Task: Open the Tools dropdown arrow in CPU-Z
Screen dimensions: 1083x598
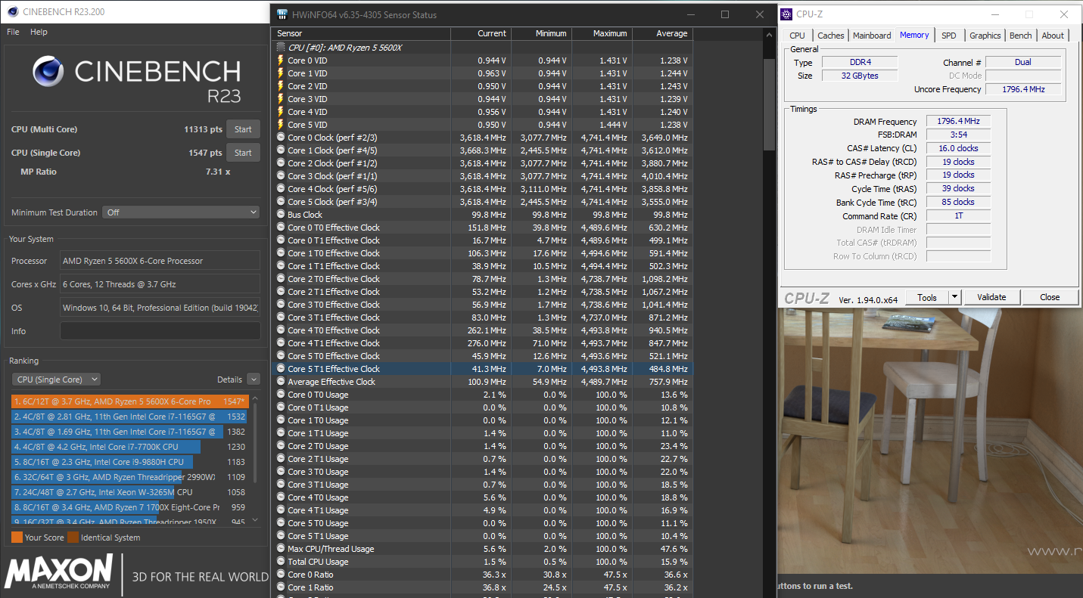Action: coord(954,297)
